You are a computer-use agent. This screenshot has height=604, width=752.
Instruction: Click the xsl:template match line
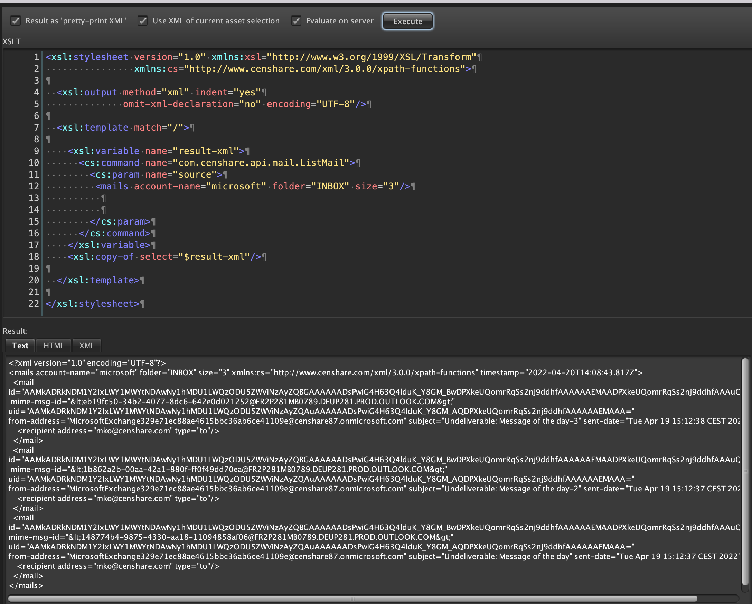[124, 127]
